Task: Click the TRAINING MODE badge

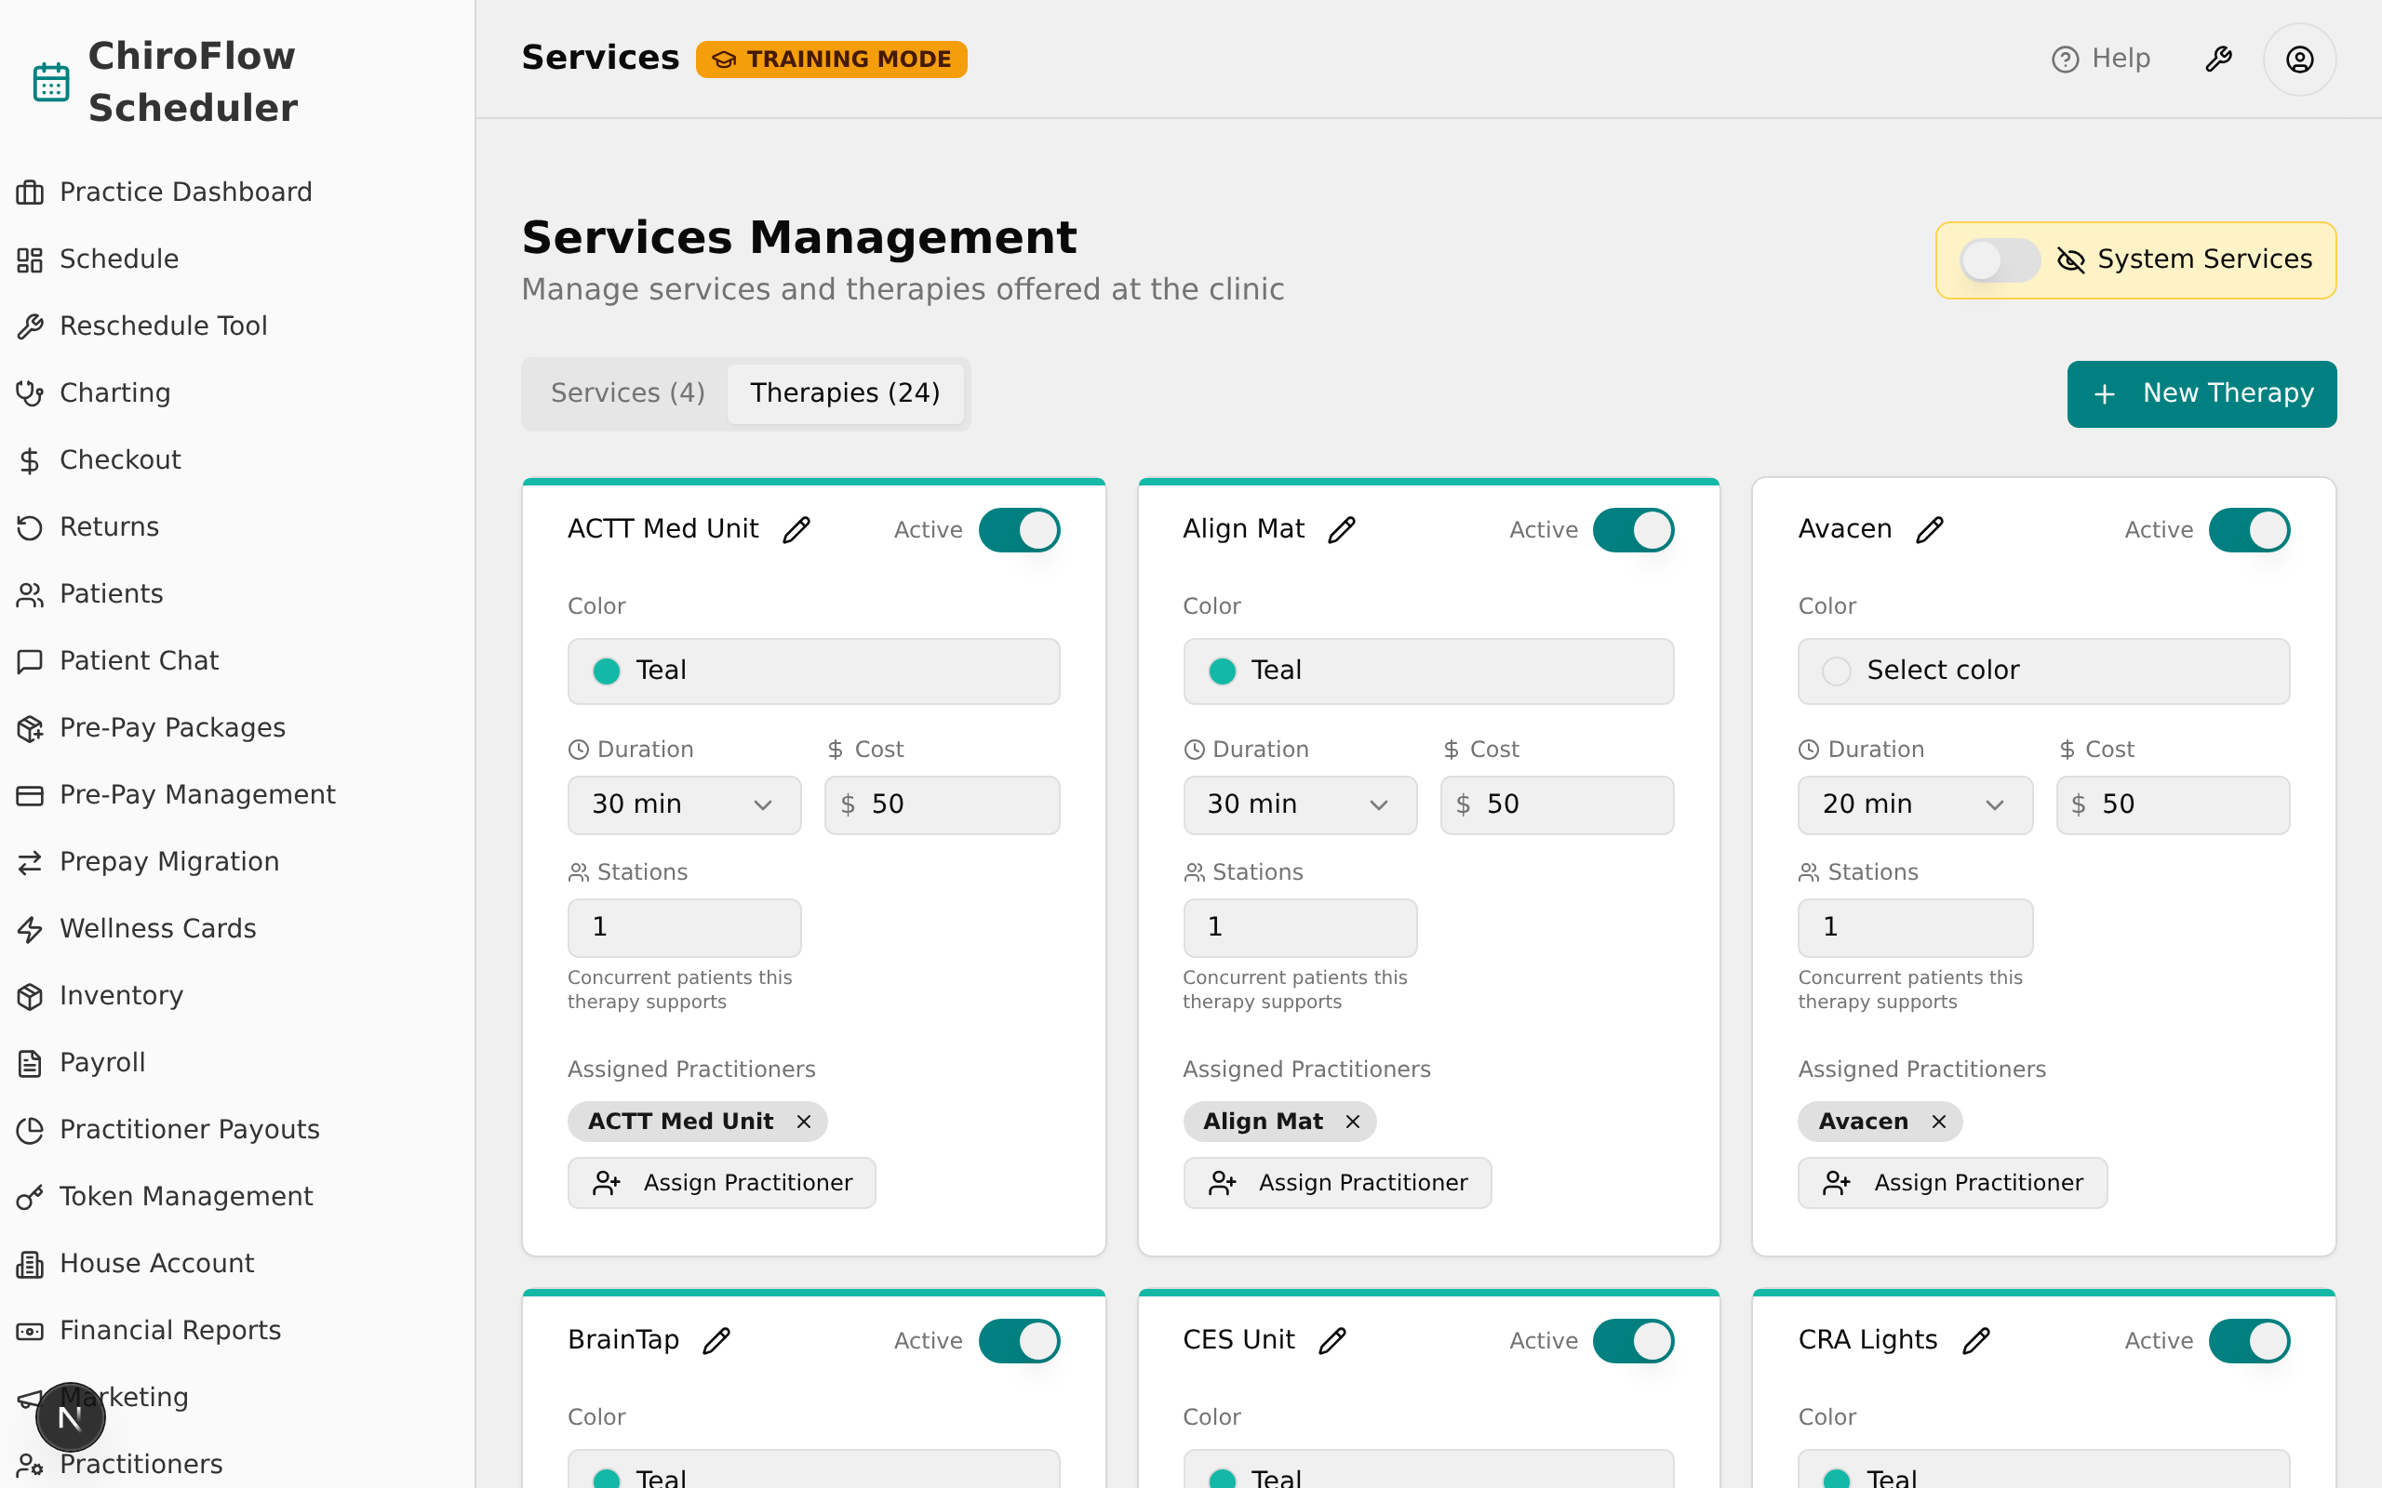Action: point(831,59)
